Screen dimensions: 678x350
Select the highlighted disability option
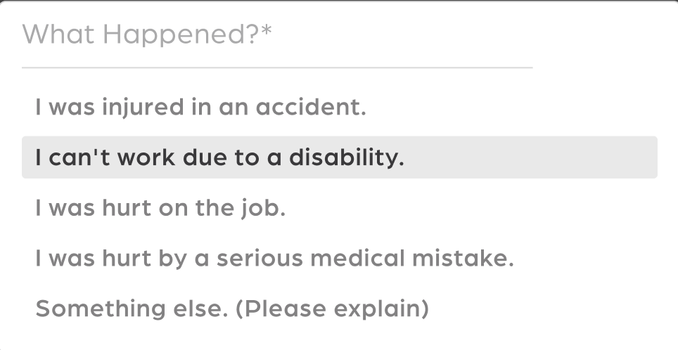[x=220, y=157]
